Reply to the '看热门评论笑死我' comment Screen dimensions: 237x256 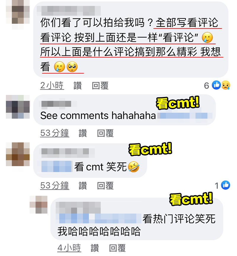117,248
